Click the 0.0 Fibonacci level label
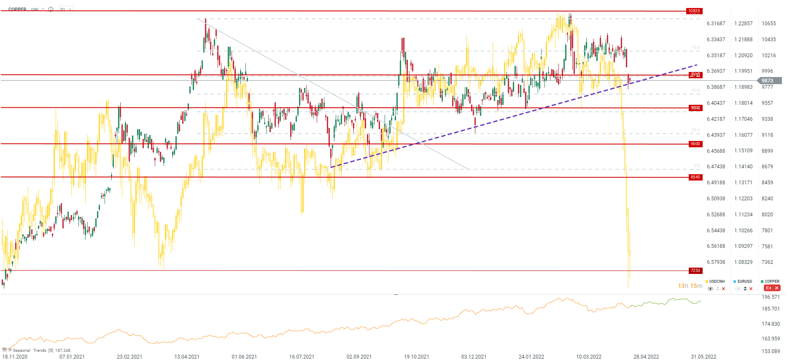This screenshot has width=787, height=364. 697,166
